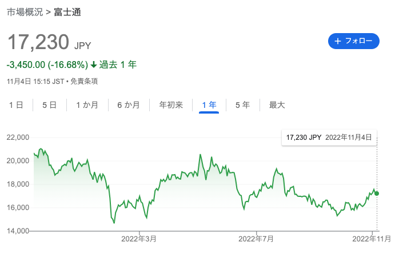399x254 pixels.
Task: Select the 最大 range tab
Action: coord(277,105)
